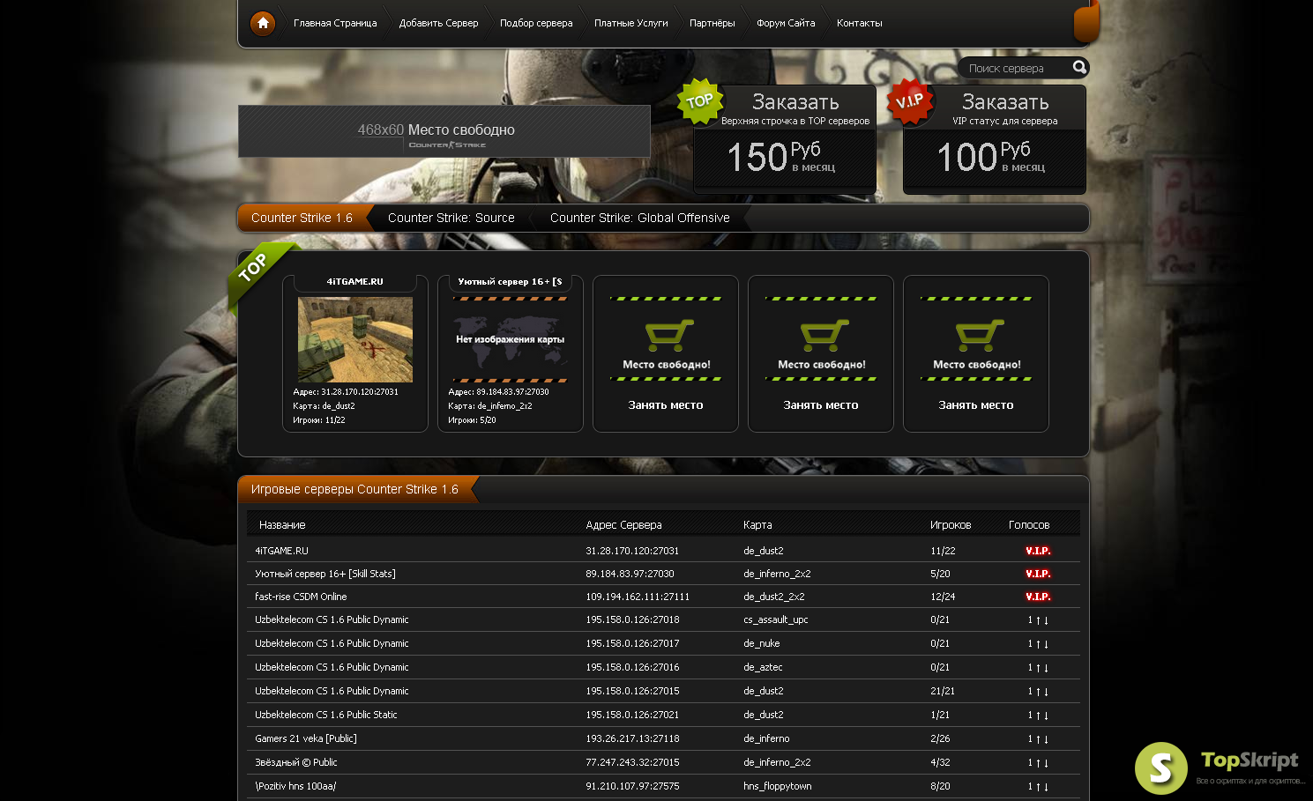Click the last green cart icon in TOP section

(979, 335)
